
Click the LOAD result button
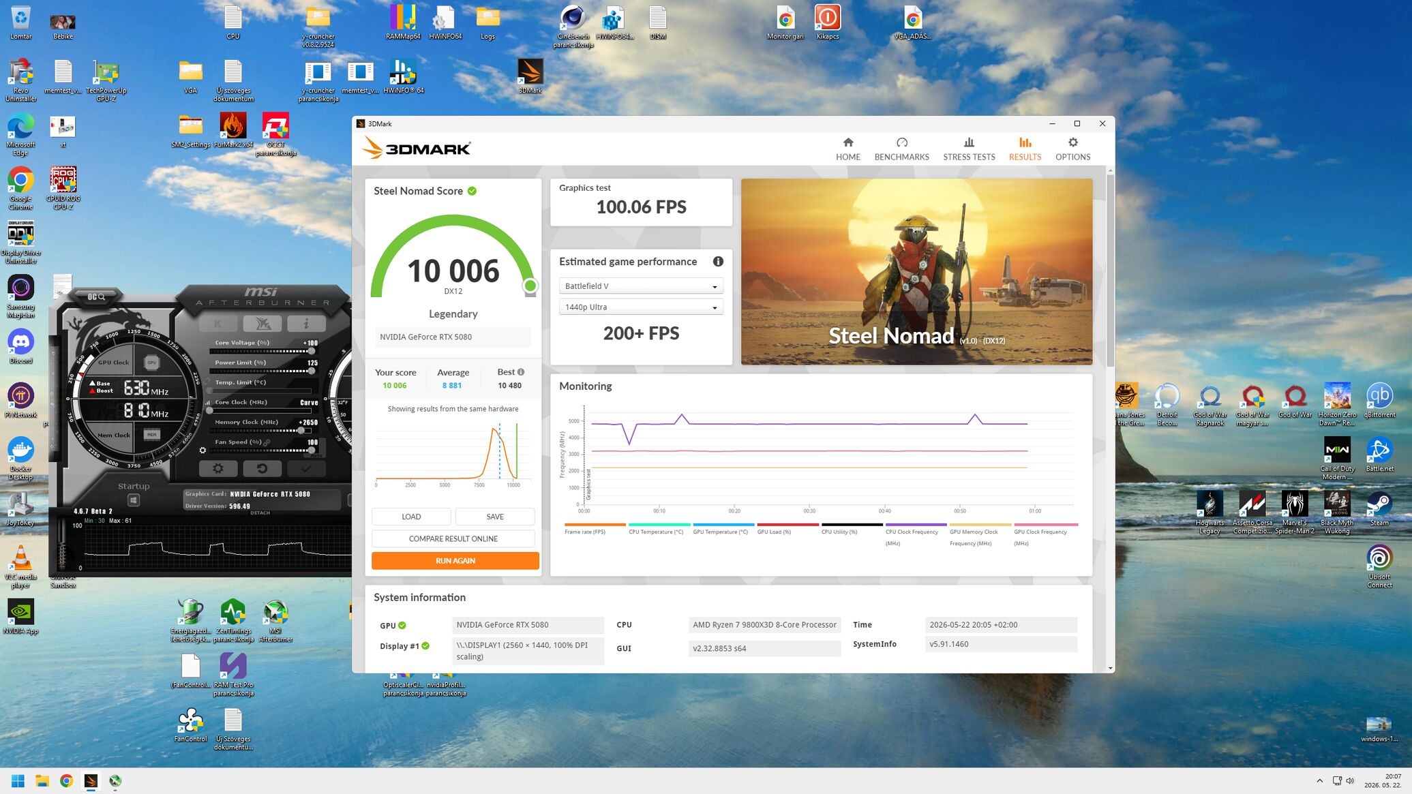[411, 517]
